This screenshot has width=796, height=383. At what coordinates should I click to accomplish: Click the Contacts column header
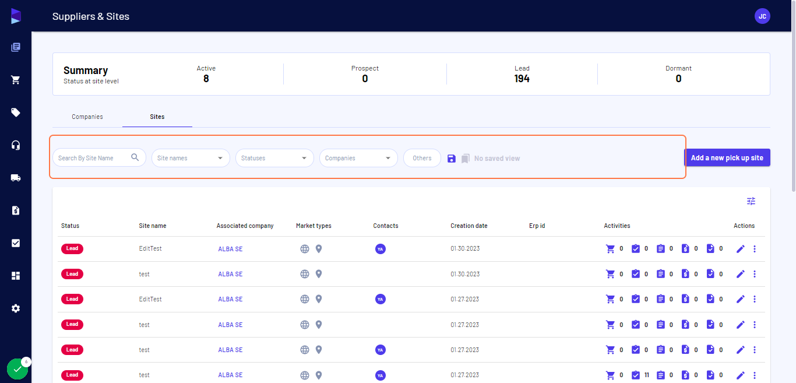pyautogui.click(x=386, y=226)
